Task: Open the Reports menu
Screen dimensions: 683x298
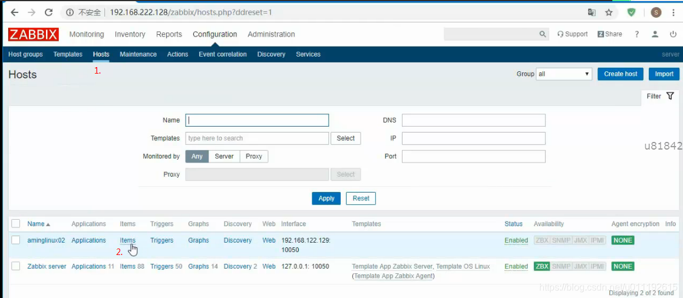Action: click(169, 34)
